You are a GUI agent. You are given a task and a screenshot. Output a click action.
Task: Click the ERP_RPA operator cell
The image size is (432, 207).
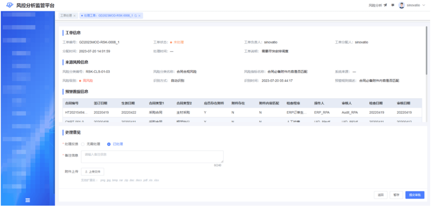(x=322, y=112)
